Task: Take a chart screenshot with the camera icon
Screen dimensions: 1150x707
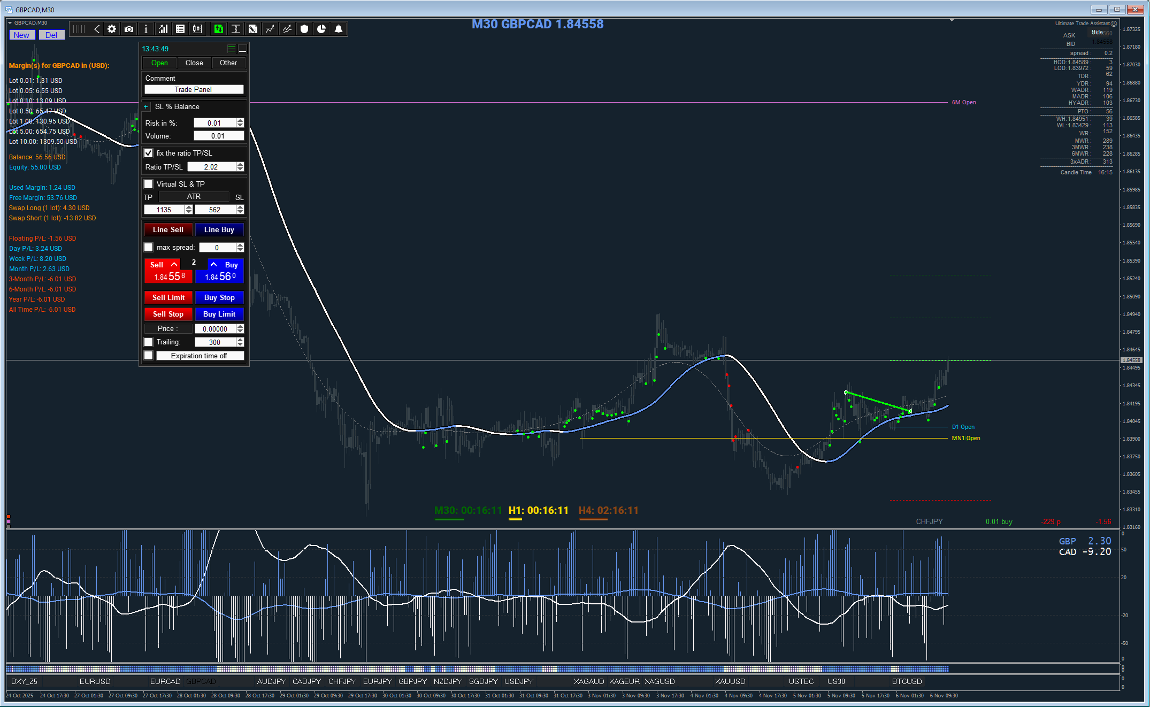Action: coord(129,29)
